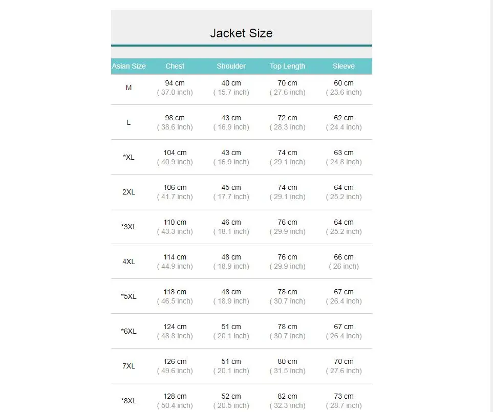Select the 2XL size label
The height and width of the screenshot is (412, 493).
[x=128, y=192]
